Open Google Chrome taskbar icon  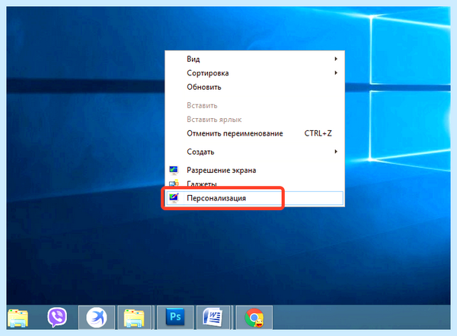pos(254,318)
